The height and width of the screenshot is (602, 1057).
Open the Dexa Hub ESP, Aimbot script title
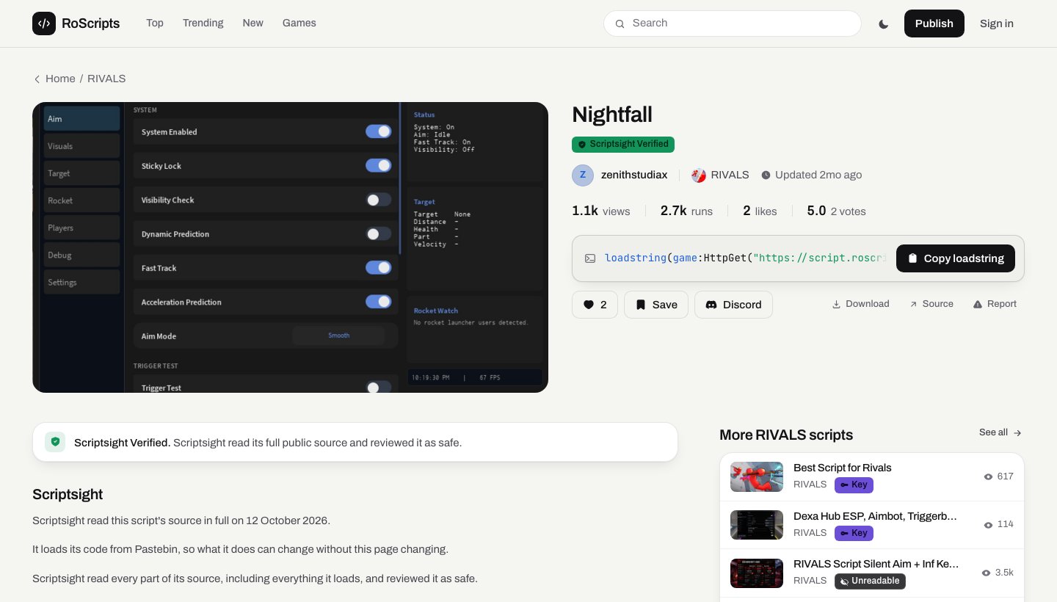pyautogui.click(x=875, y=516)
